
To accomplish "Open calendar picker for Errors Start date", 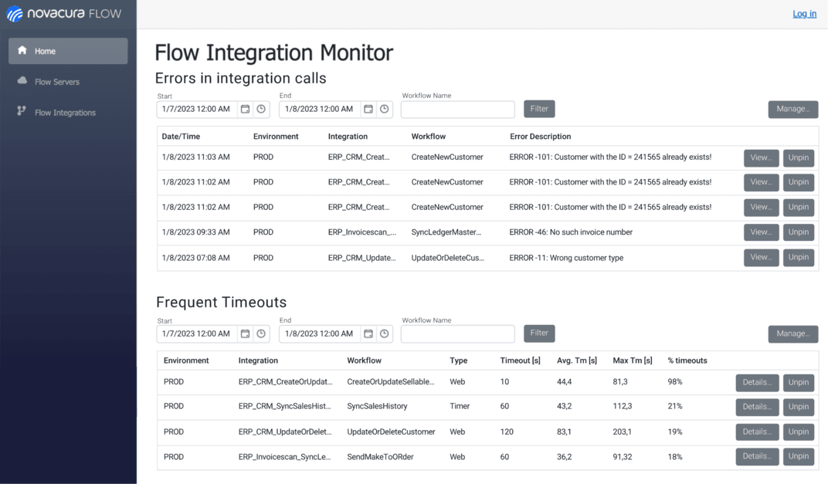I will (x=245, y=110).
